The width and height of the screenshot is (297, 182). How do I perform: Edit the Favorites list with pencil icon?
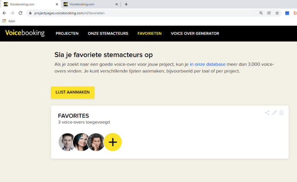[275, 113]
